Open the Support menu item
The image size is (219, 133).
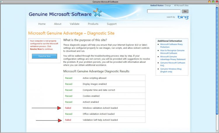coord(112,24)
